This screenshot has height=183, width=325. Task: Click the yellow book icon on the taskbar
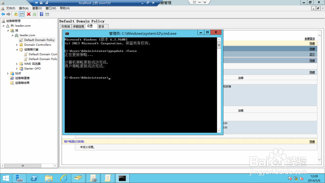point(78,178)
